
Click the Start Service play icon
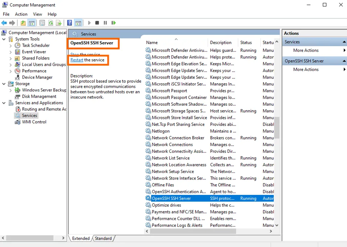pyautogui.click(x=89, y=23)
